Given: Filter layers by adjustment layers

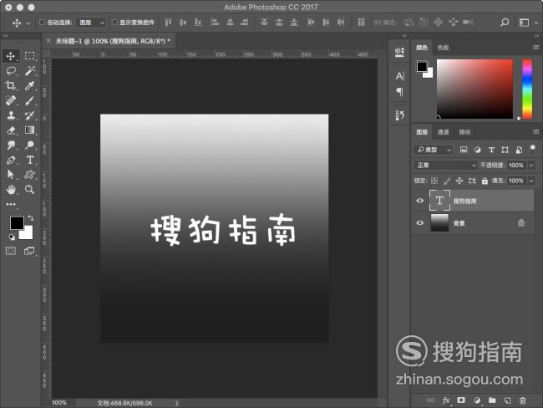Looking at the screenshot, I should (x=477, y=150).
